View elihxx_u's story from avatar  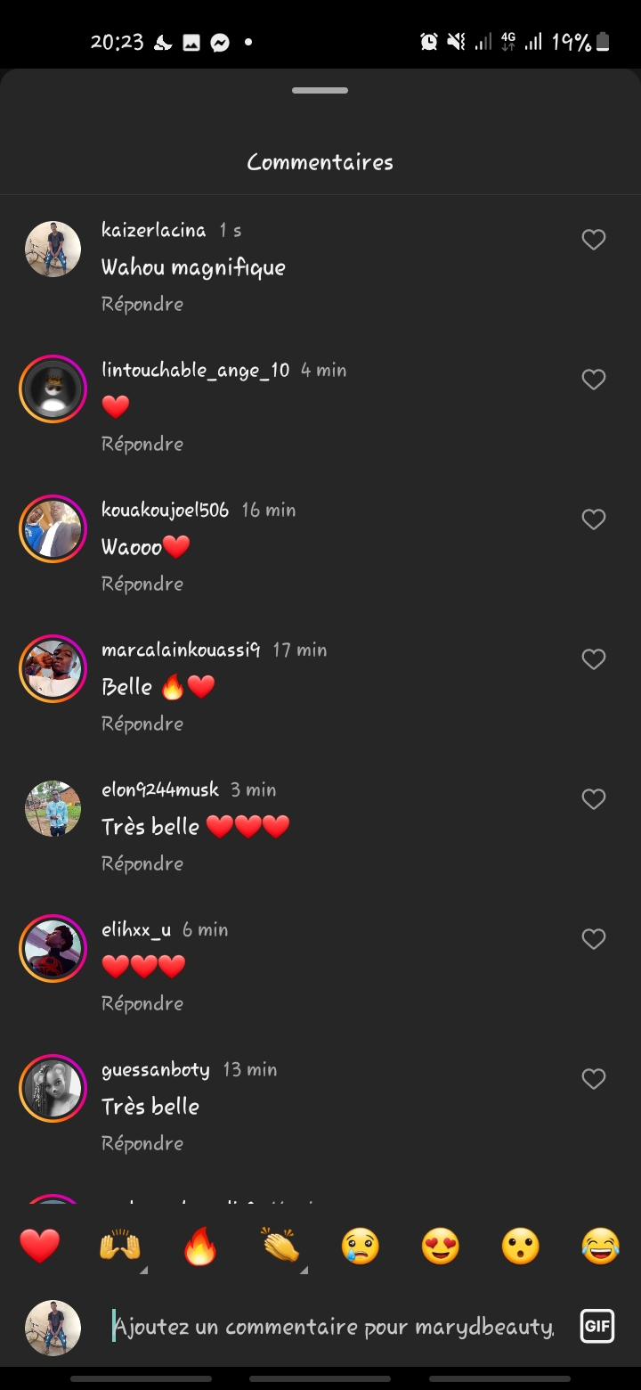[x=53, y=948]
